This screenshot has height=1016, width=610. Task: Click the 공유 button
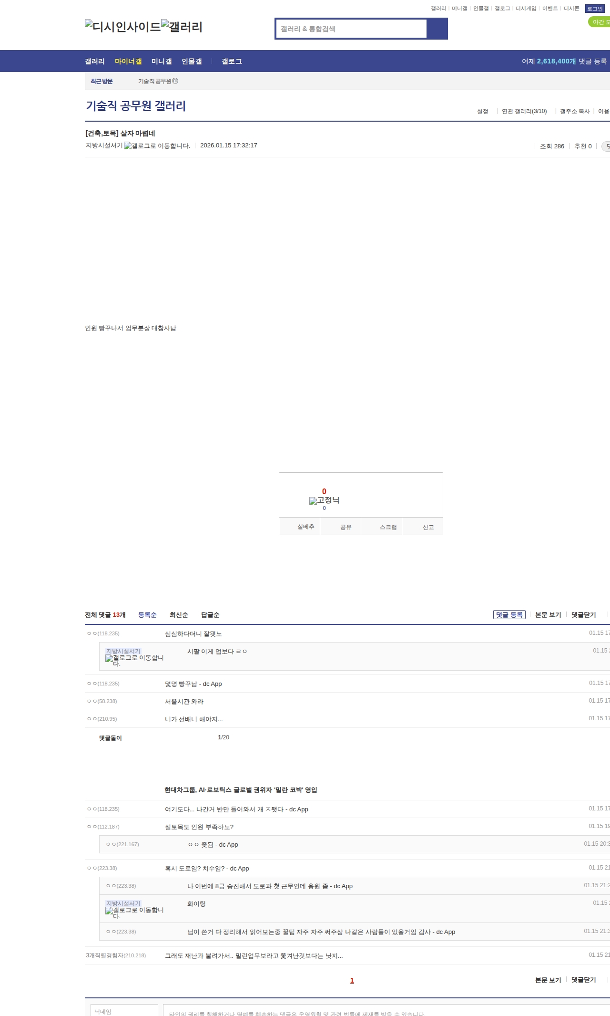[341, 527]
